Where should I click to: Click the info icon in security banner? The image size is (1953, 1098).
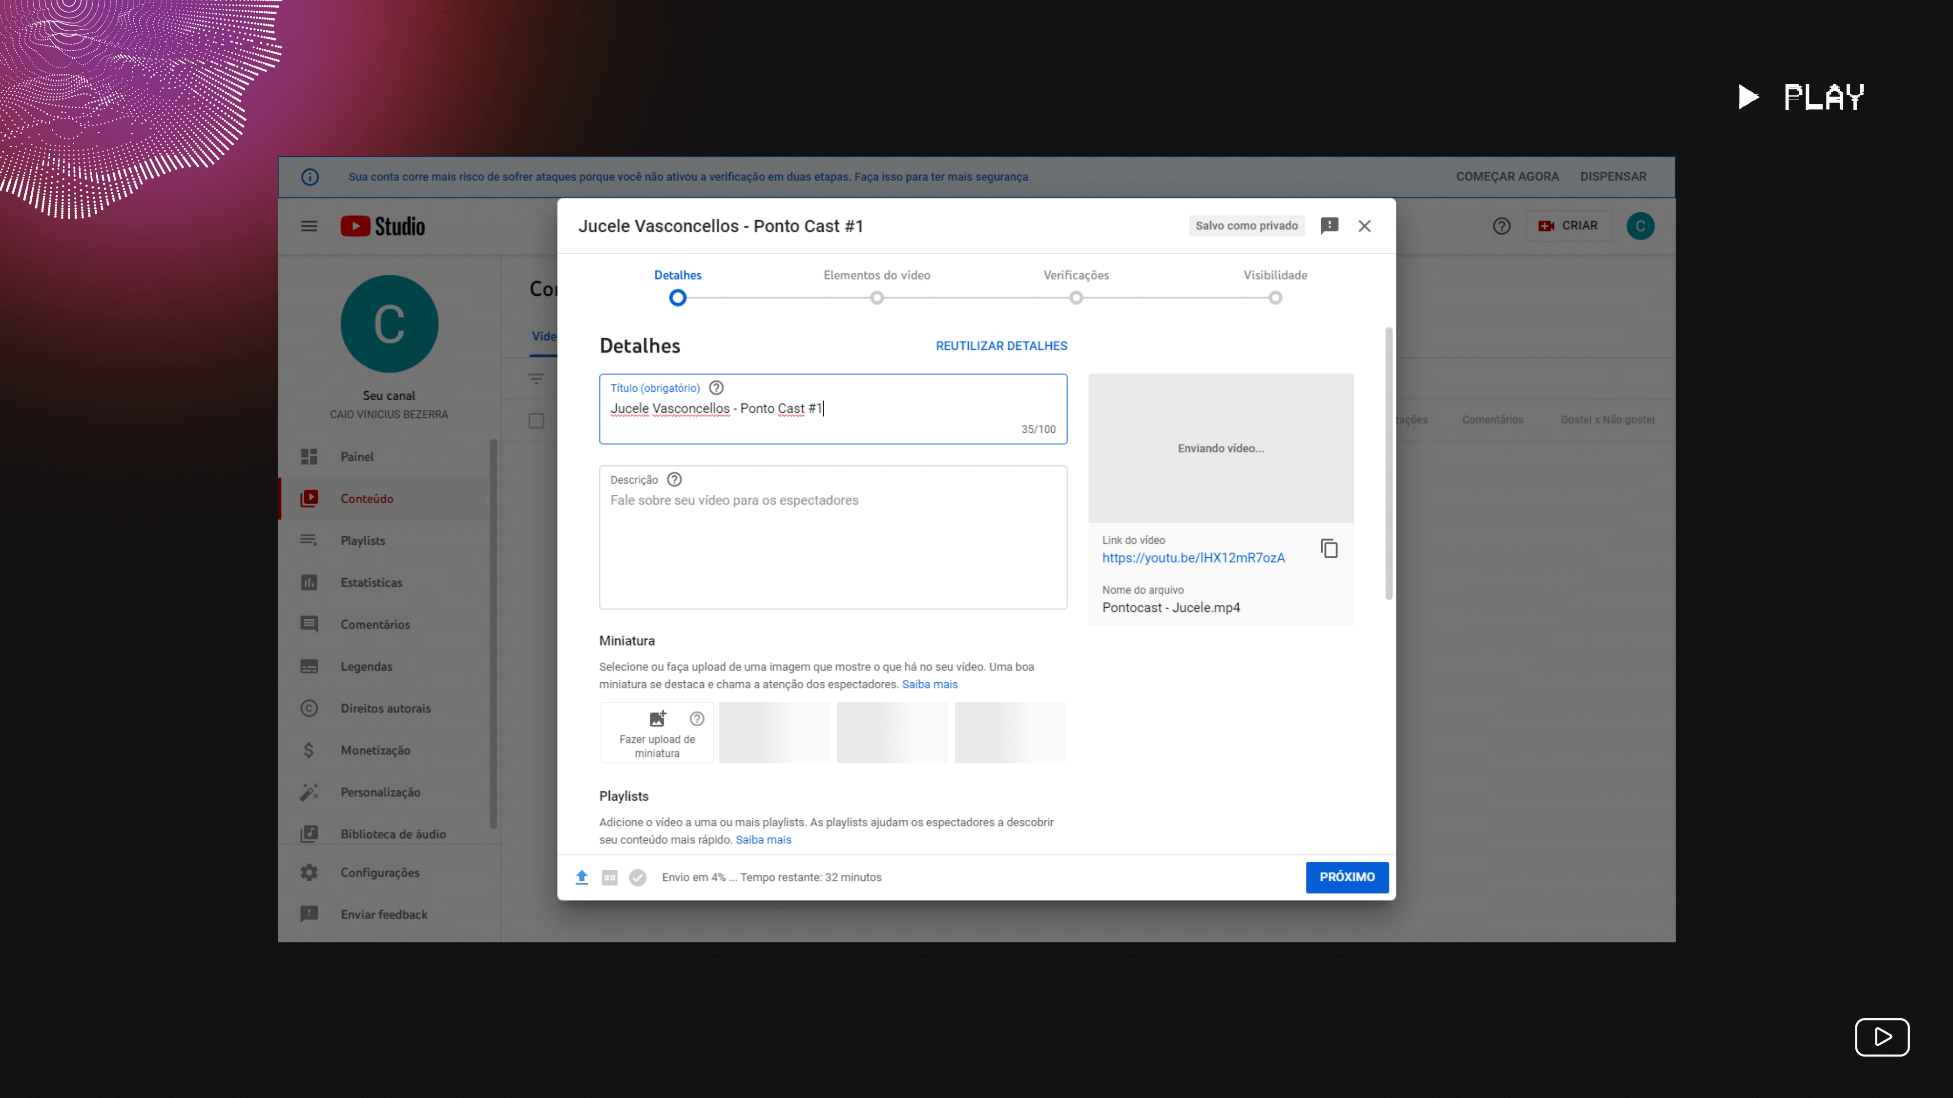(x=310, y=177)
